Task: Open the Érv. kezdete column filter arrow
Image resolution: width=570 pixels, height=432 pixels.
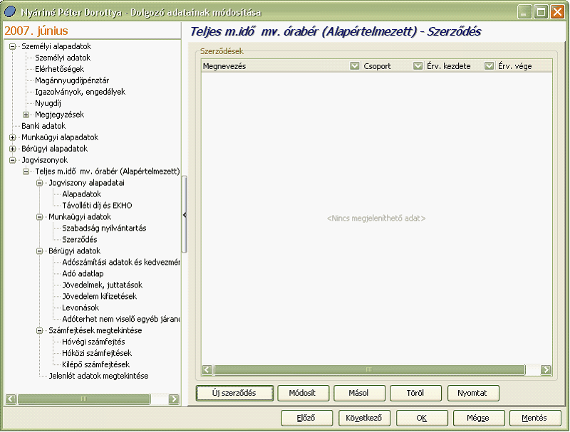Action: click(489, 66)
